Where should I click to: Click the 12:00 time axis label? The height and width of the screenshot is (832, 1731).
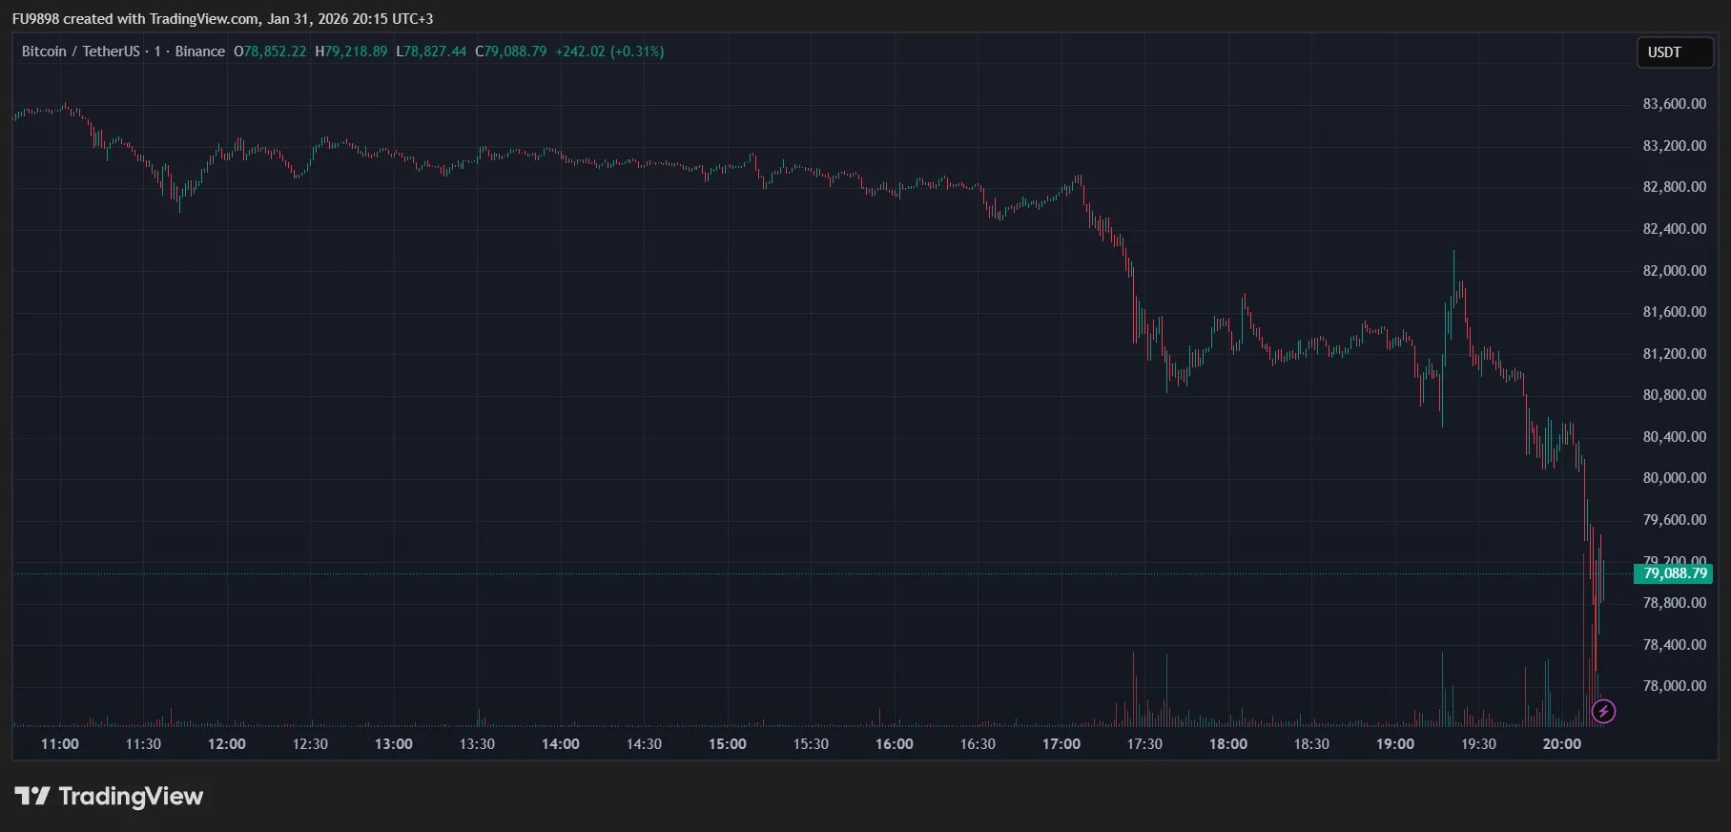pos(226,744)
